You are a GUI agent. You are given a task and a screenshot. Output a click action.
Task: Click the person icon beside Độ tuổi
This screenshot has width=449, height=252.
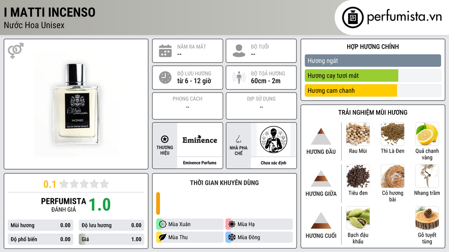(239, 51)
